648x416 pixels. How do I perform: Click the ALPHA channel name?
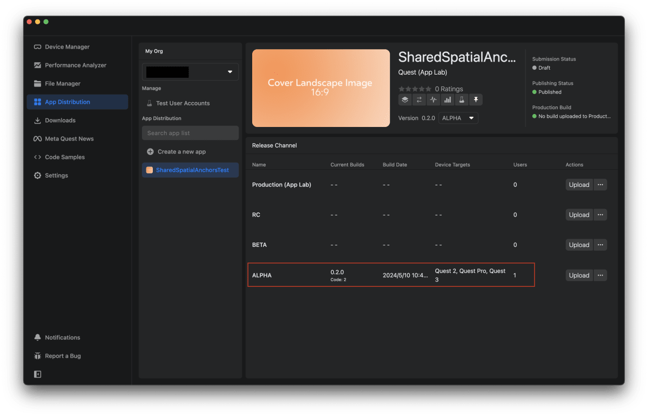(x=262, y=276)
